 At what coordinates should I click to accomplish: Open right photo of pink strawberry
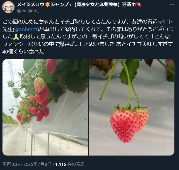coord(132,107)
